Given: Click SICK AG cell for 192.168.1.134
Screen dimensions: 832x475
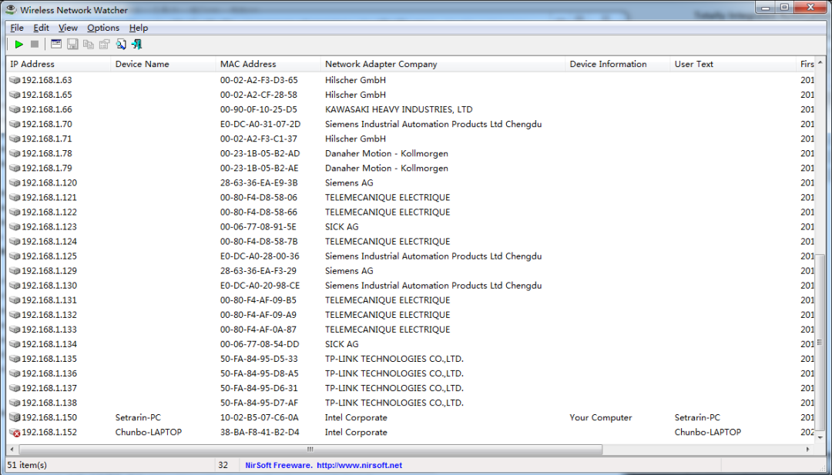Looking at the screenshot, I should pos(342,345).
